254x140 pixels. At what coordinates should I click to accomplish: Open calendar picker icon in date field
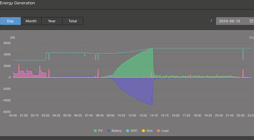[x=251, y=21]
